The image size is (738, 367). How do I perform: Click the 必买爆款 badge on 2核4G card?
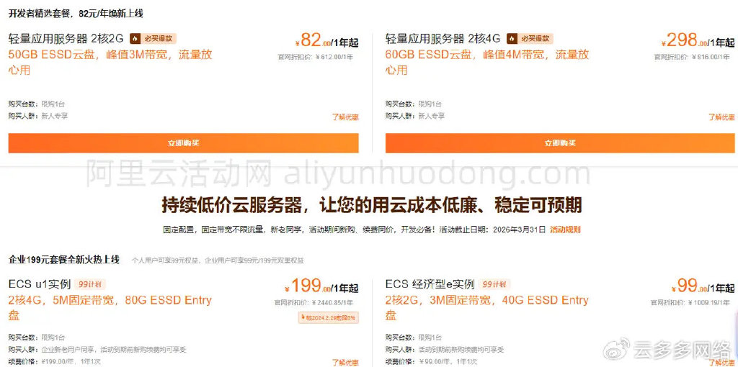click(x=530, y=39)
